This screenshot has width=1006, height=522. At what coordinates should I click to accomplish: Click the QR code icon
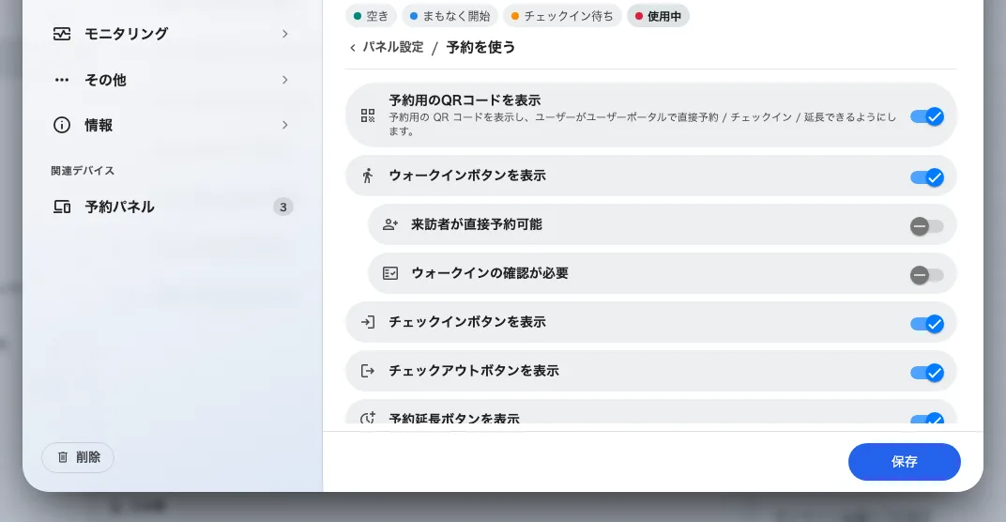coord(368,115)
